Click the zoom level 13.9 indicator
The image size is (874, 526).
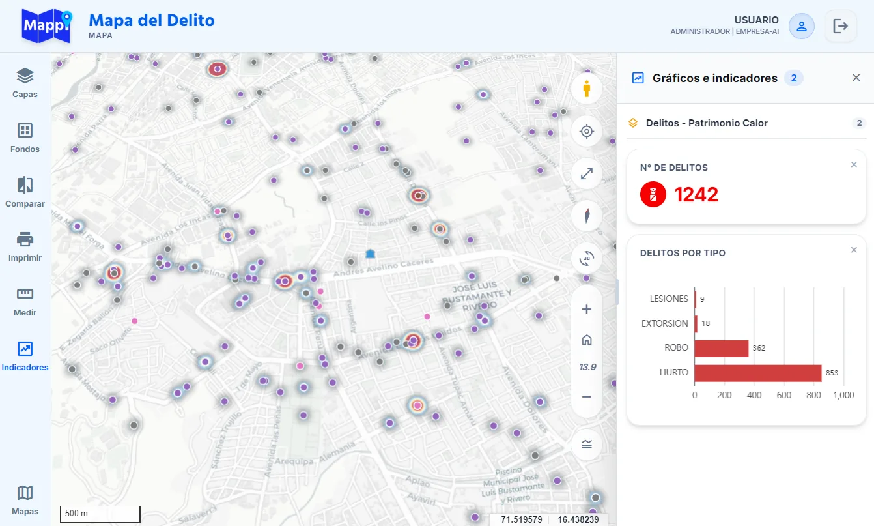[587, 367]
